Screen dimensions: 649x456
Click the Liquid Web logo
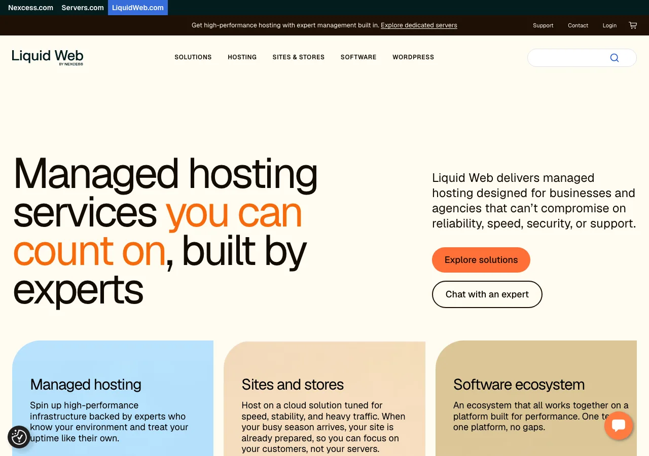pyautogui.click(x=48, y=57)
